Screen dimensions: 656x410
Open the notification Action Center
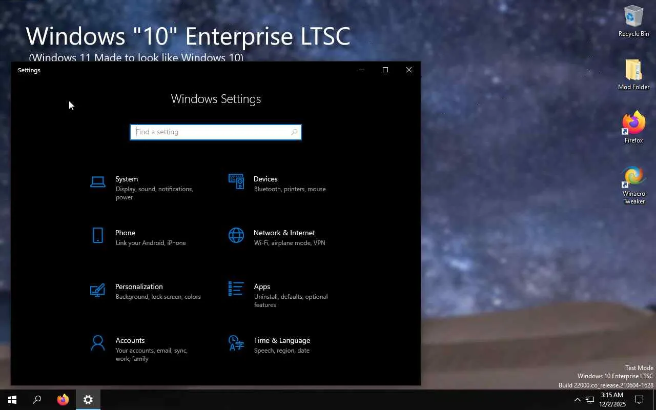coord(639,400)
